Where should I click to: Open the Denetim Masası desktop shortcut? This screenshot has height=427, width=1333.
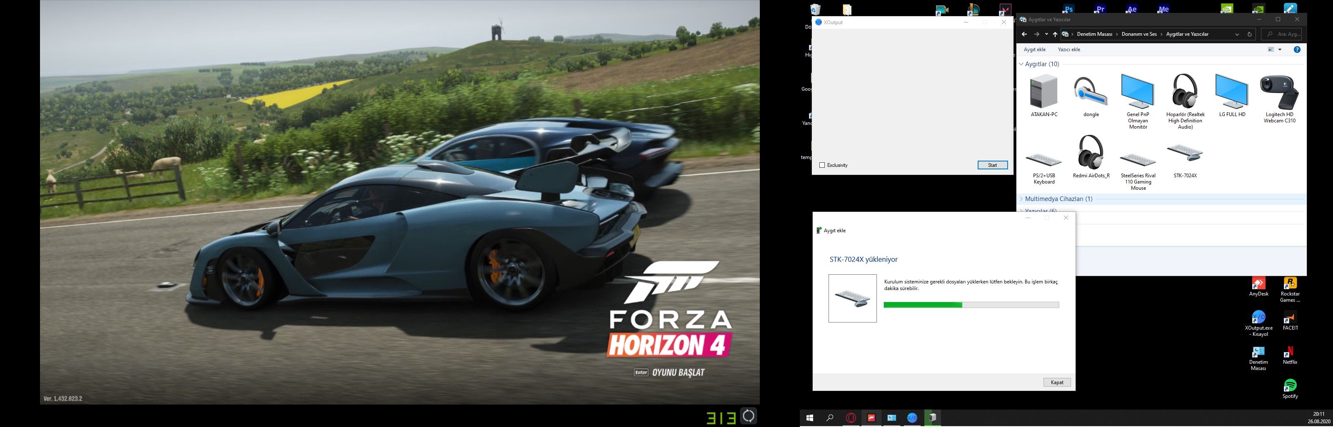[1258, 358]
